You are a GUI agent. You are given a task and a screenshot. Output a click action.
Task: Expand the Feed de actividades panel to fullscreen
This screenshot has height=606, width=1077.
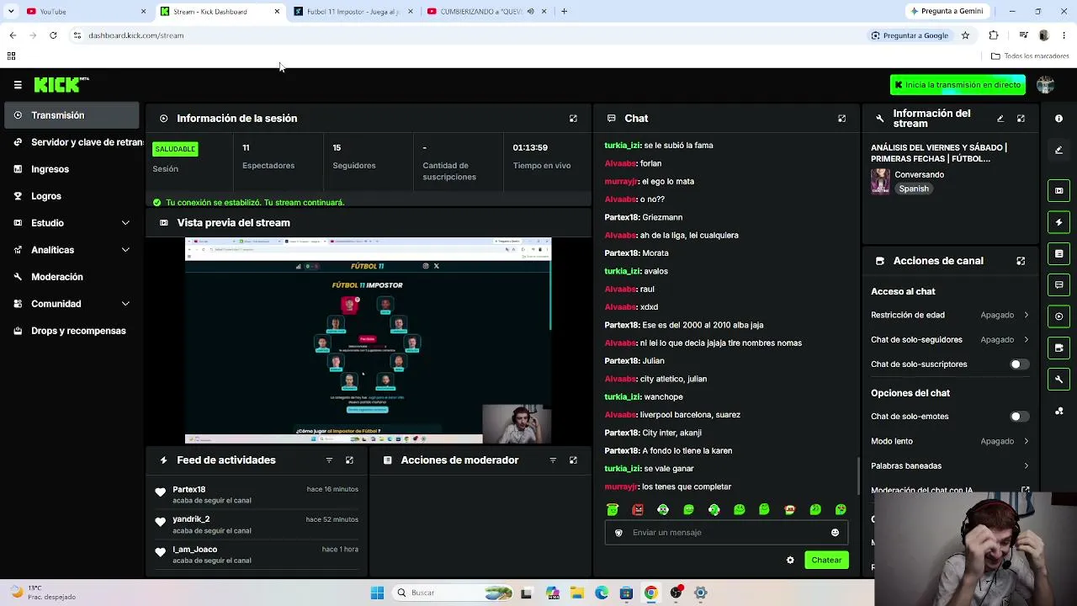[349, 460]
